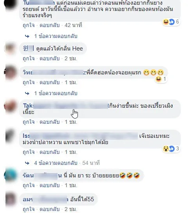Click the 42 นาที timestamp link

click(73, 25)
